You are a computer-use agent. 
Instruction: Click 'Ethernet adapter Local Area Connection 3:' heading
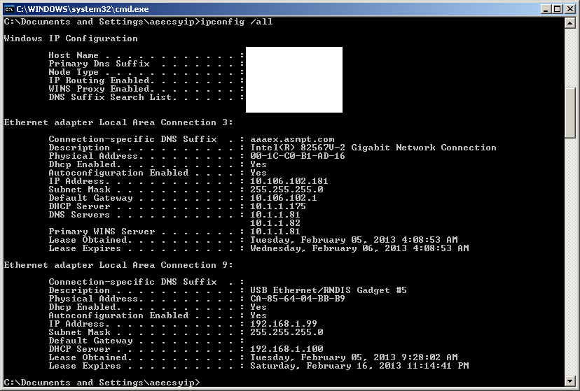pos(118,122)
